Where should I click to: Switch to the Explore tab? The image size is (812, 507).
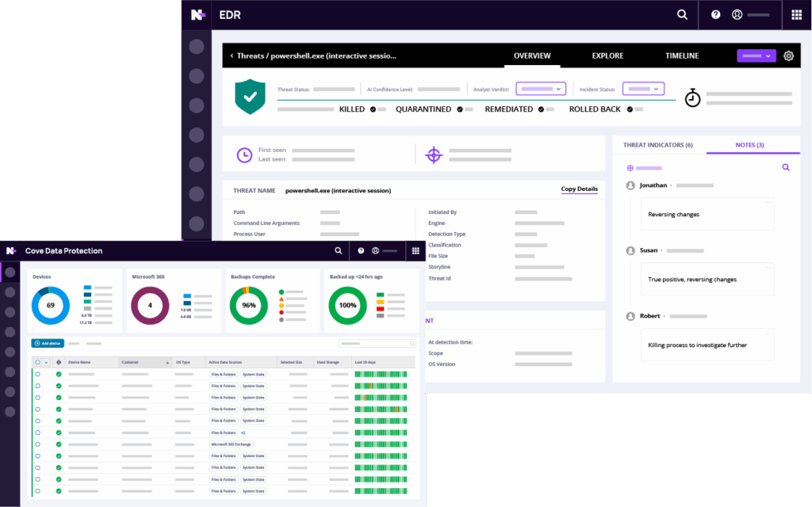click(607, 56)
